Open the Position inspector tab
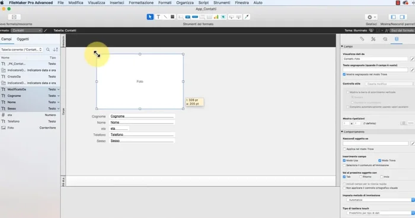 (362, 39)
